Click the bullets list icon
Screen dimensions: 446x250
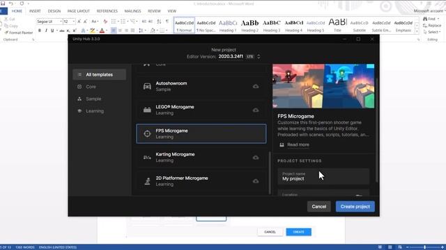[x=114, y=22]
